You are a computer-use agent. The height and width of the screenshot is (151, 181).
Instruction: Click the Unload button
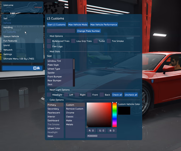(x=38, y=7)
